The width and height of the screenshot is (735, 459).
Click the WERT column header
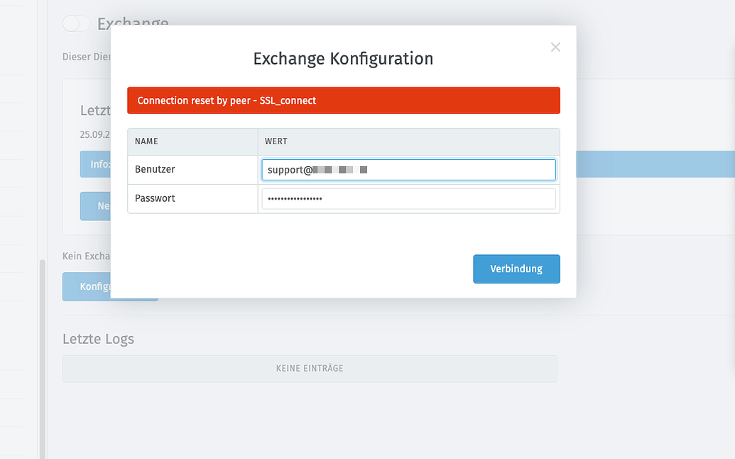[276, 141]
